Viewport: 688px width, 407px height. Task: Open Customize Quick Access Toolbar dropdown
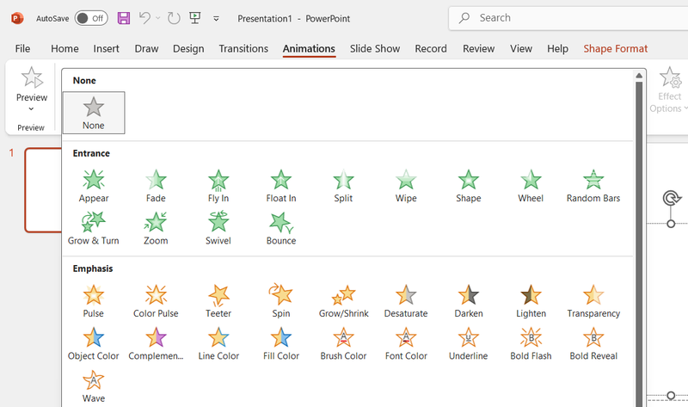[x=216, y=18]
